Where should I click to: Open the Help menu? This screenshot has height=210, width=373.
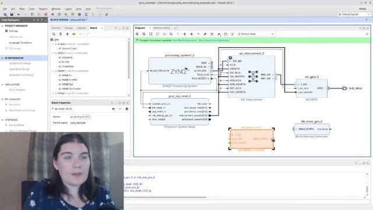click(x=88, y=9)
